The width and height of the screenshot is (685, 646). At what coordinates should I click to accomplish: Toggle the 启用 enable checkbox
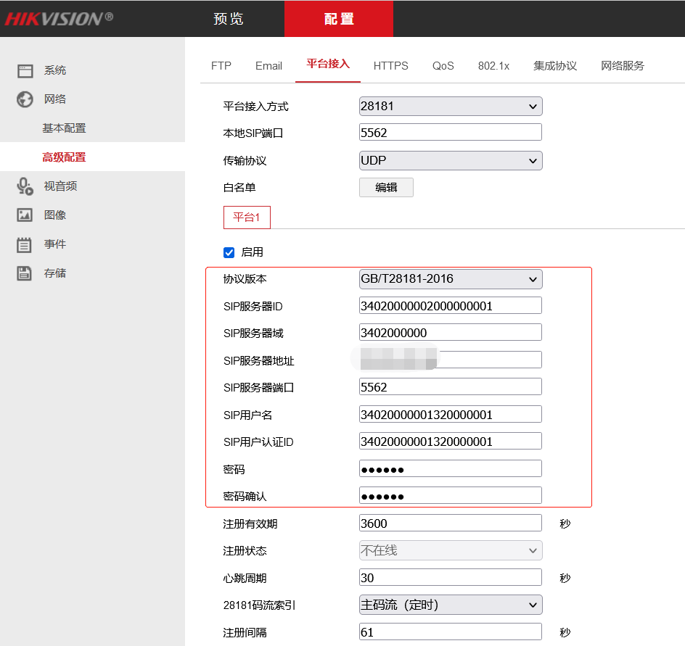(x=229, y=252)
